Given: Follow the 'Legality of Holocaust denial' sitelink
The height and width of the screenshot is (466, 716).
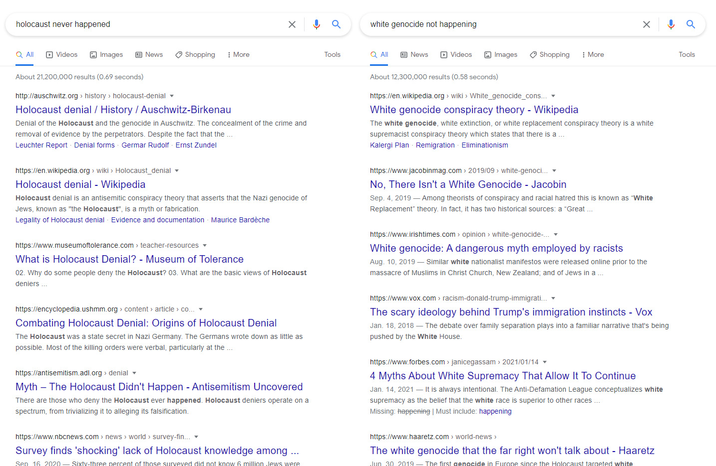Looking at the screenshot, I should click(x=60, y=220).
